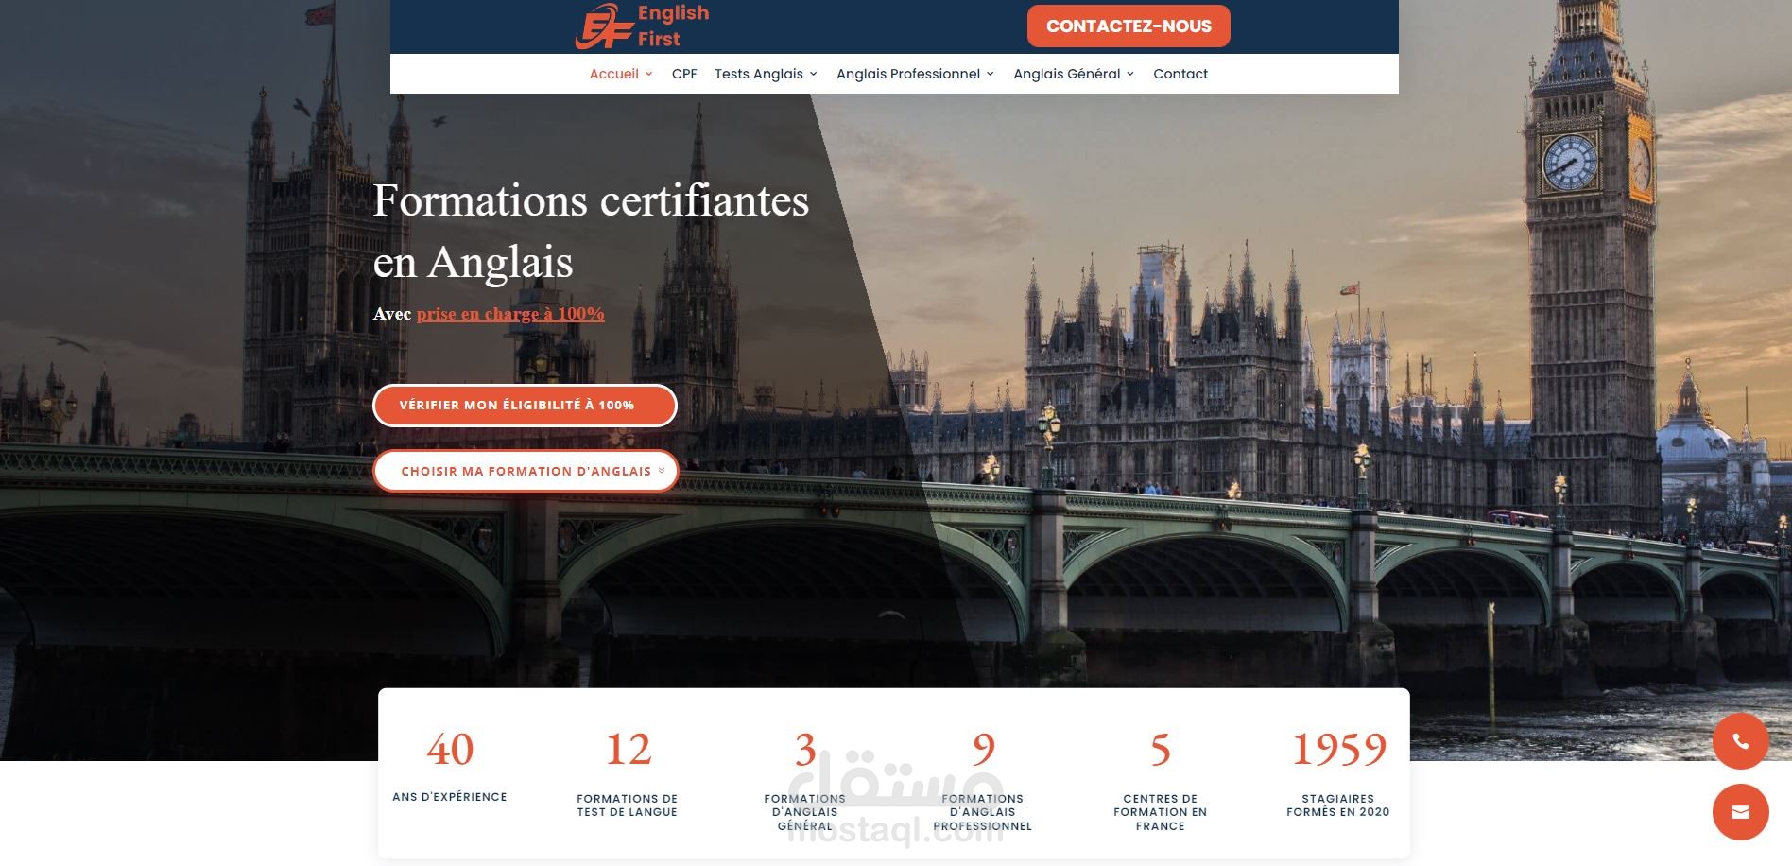
Task: Open the Anglais Général menu
Action: [1067, 74]
